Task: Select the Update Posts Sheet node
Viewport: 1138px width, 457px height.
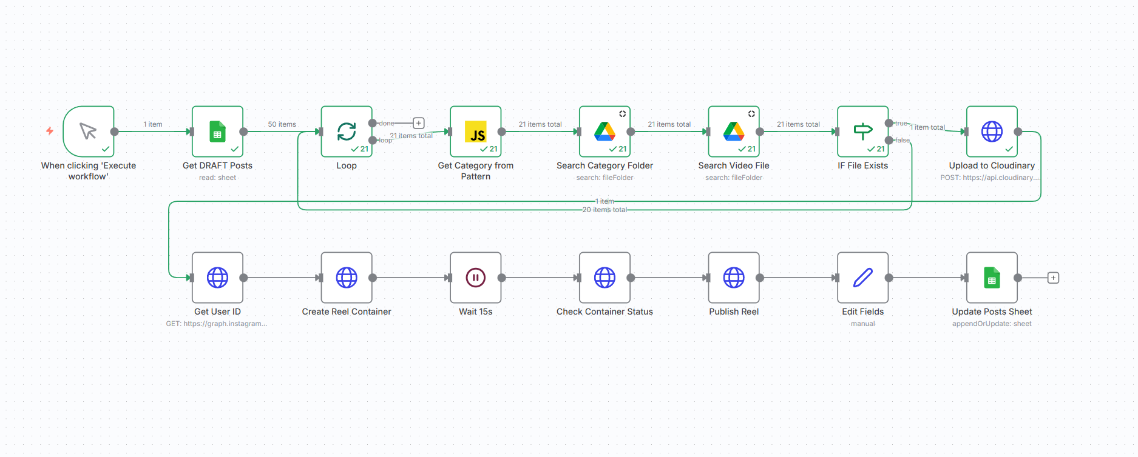Action: click(x=992, y=278)
